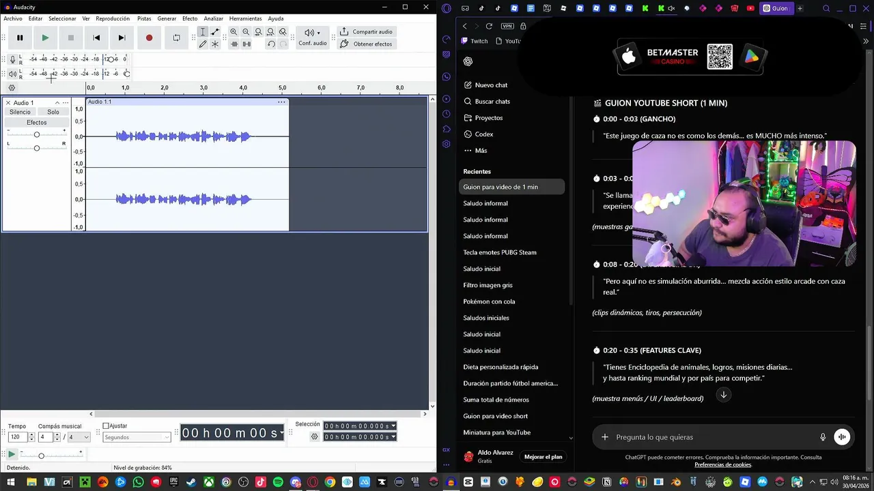Enable the Ajustar snap checkbox
874x491 pixels.
106,426
